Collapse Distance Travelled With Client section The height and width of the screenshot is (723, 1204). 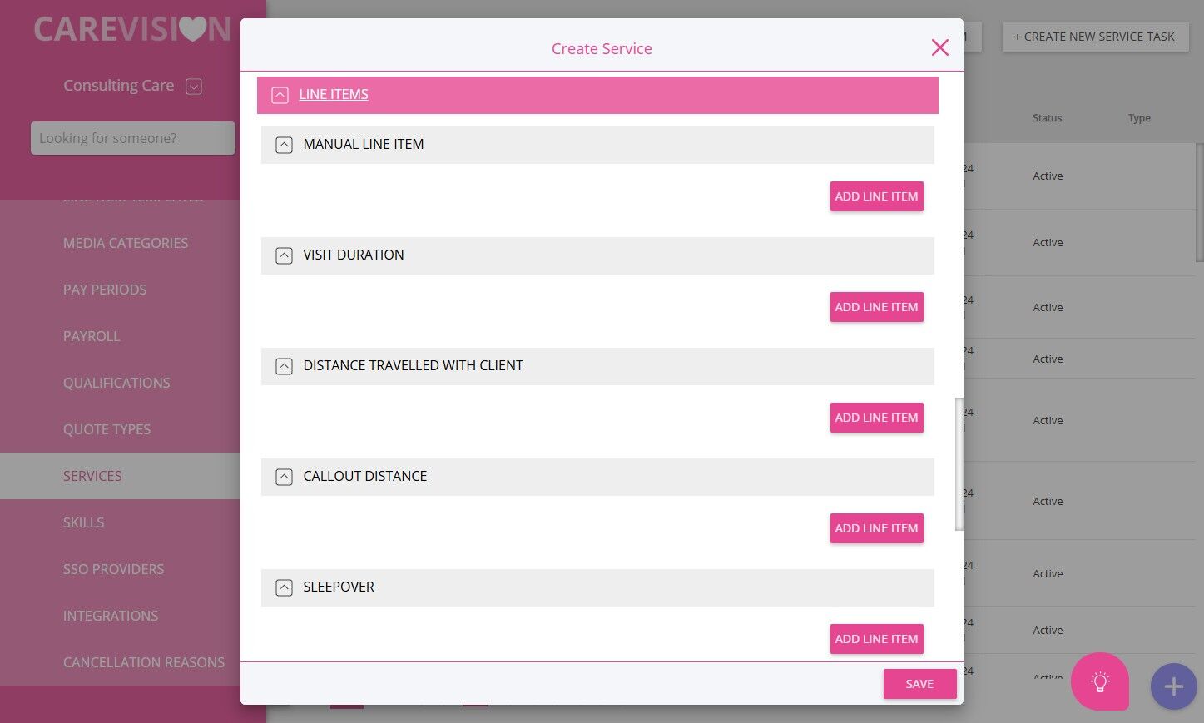click(x=284, y=366)
